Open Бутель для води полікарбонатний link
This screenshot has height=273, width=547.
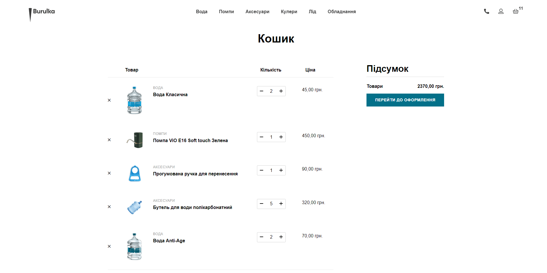click(192, 207)
